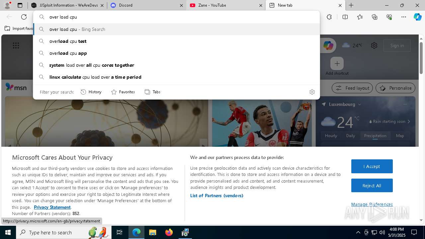Switch to the Zane - YouTube tab
This screenshot has width=425, height=239.
point(226,5)
